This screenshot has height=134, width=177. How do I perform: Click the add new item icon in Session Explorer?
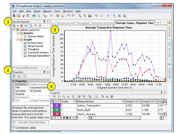click(14, 26)
